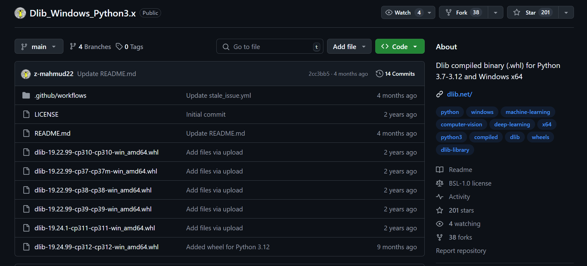Click the z-mahmud22 commit author avatar
Viewport: 587px width, 266px height.
26,74
